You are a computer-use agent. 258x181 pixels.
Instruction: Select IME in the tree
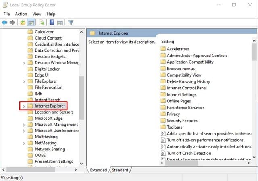coord(38,94)
